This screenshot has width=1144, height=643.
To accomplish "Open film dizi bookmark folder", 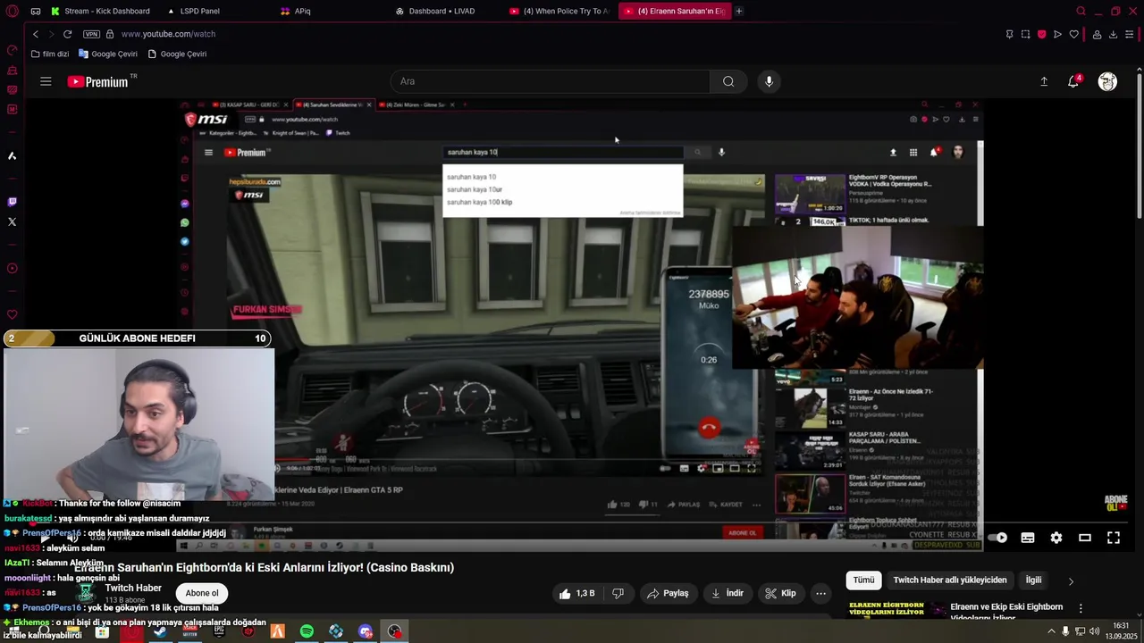I will 50,54.
